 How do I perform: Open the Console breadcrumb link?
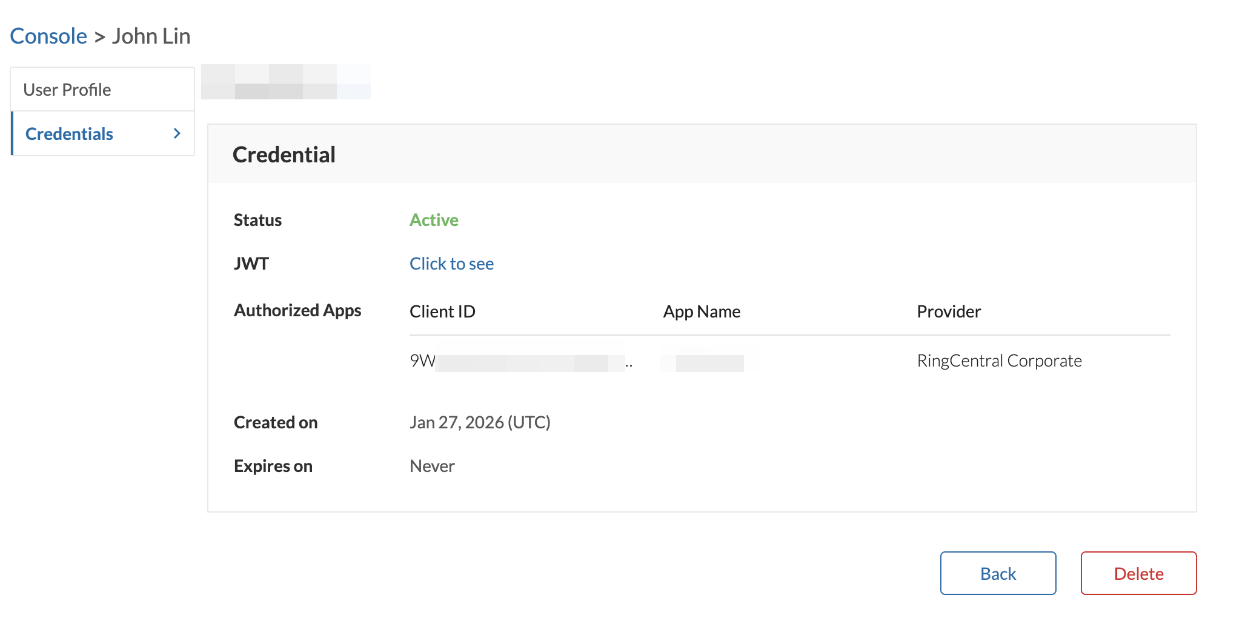point(48,36)
